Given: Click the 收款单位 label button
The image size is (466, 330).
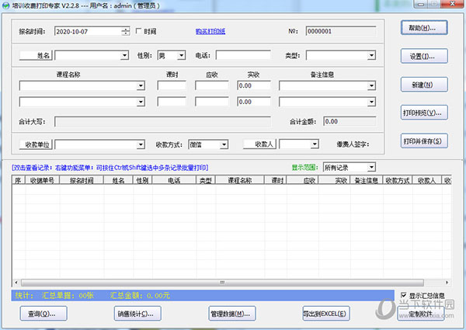Looking at the screenshot, I should (36, 144).
